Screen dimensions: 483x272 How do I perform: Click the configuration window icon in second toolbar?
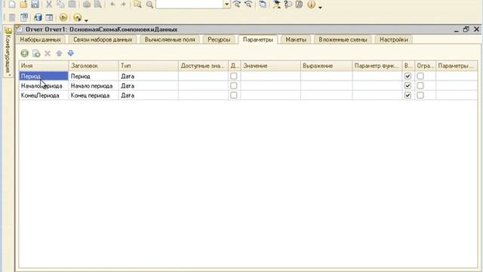(x=24, y=17)
